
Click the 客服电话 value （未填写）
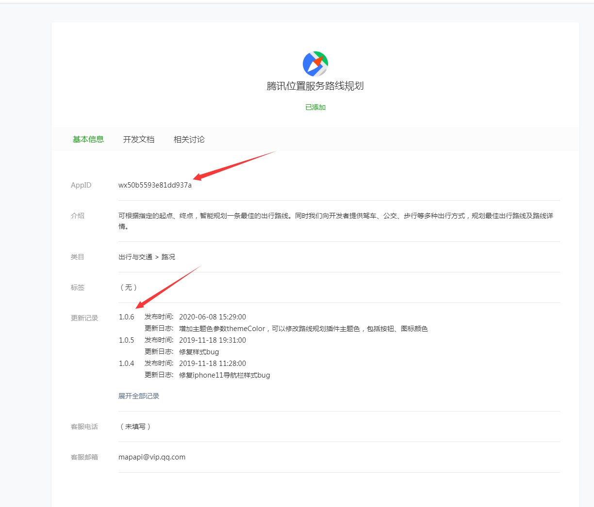[135, 427]
